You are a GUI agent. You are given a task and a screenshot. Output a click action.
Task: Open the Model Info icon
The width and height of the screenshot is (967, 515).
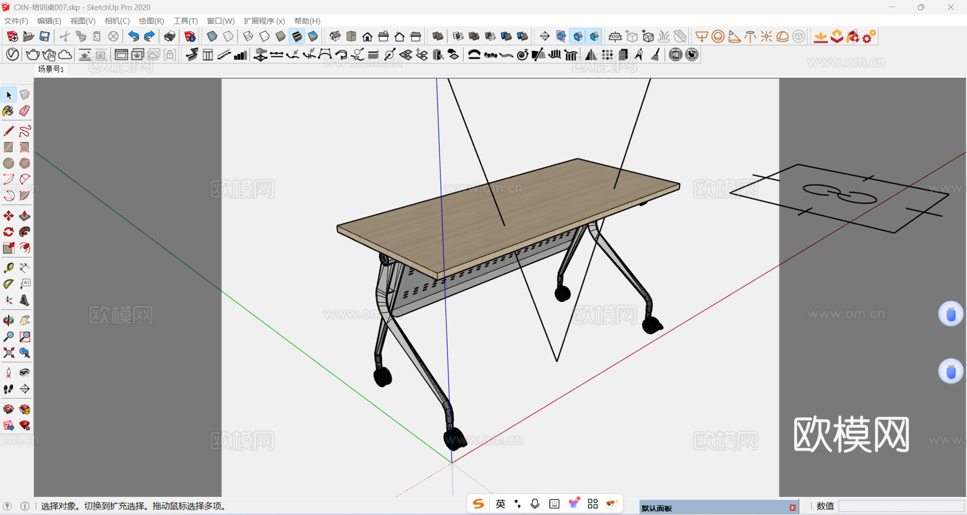pos(190,37)
